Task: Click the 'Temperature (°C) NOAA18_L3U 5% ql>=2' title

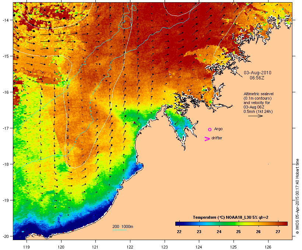Action: pyautogui.click(x=231, y=217)
